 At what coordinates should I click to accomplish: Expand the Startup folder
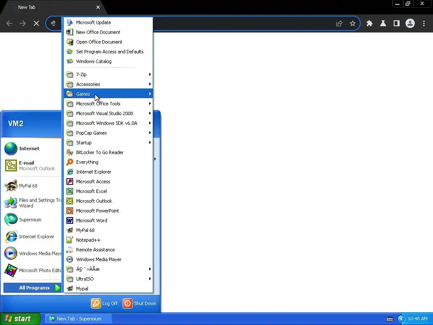pyautogui.click(x=108, y=143)
